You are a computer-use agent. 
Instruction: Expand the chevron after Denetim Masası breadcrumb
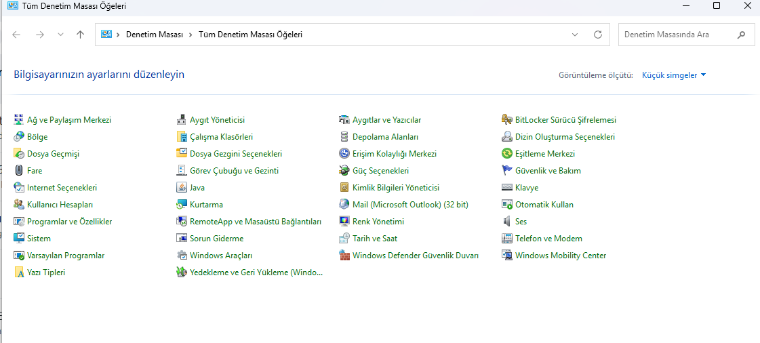(191, 35)
